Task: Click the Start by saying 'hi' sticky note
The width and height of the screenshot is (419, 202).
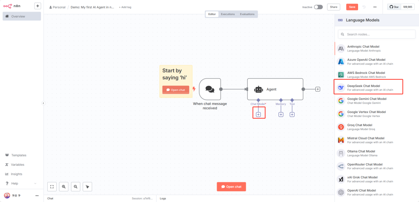Action: click(x=176, y=81)
